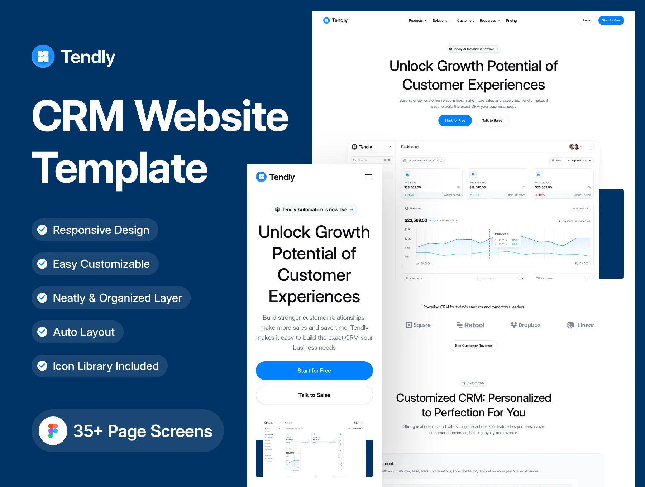This screenshot has height=487, width=645.
Task: Click the Dashboard heading in the app preview
Action: coord(410,147)
